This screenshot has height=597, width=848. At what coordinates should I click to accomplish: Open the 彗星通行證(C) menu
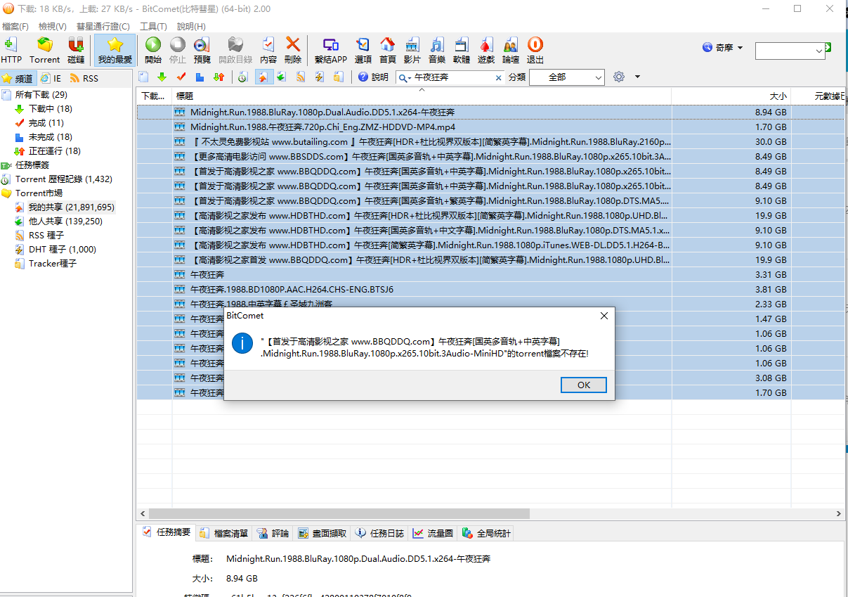[103, 26]
